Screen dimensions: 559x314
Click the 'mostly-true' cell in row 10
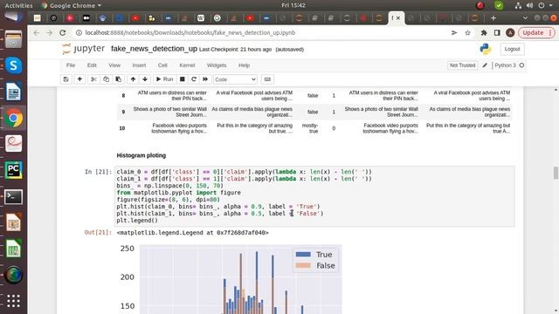coord(309,128)
